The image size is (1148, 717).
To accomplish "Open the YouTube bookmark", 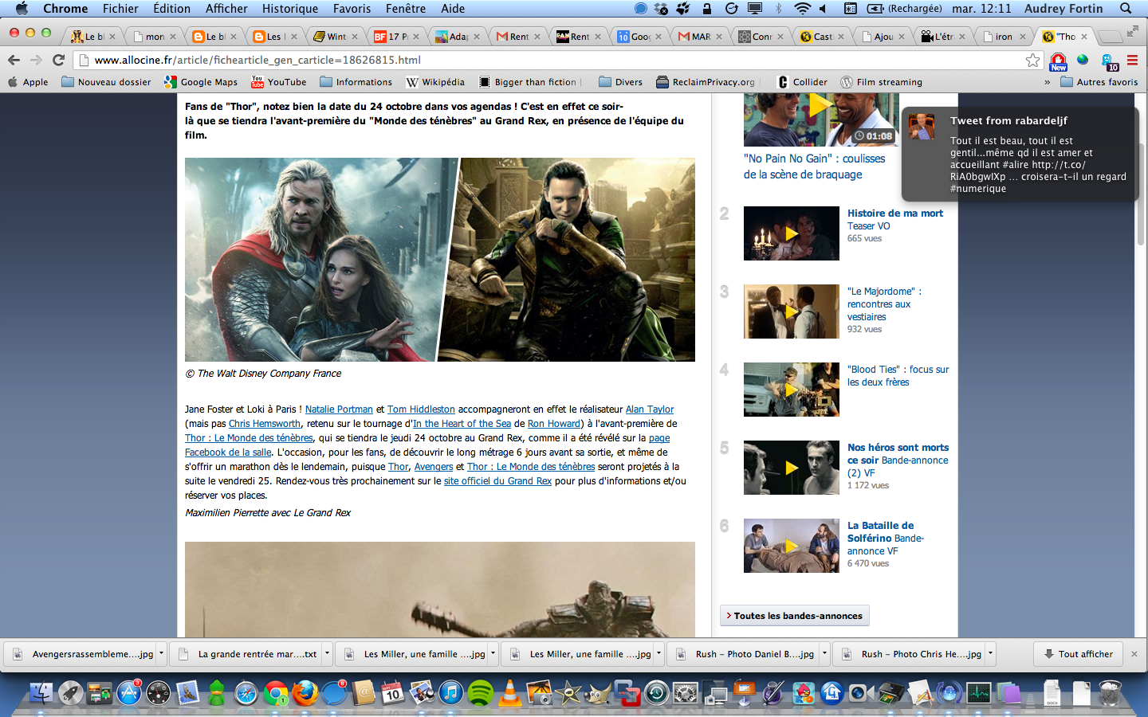I will click(278, 82).
